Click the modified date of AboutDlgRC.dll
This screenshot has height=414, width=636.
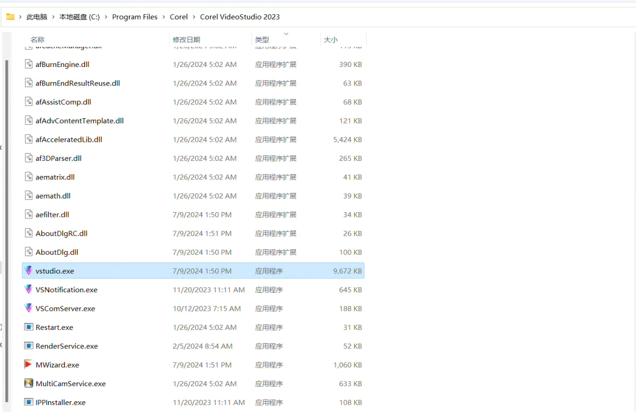pos(202,233)
